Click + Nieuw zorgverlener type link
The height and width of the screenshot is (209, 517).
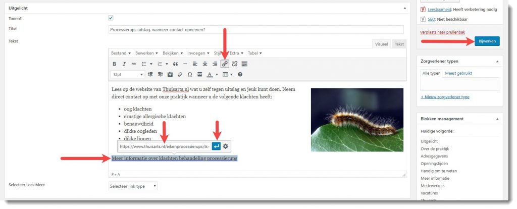pos(445,97)
